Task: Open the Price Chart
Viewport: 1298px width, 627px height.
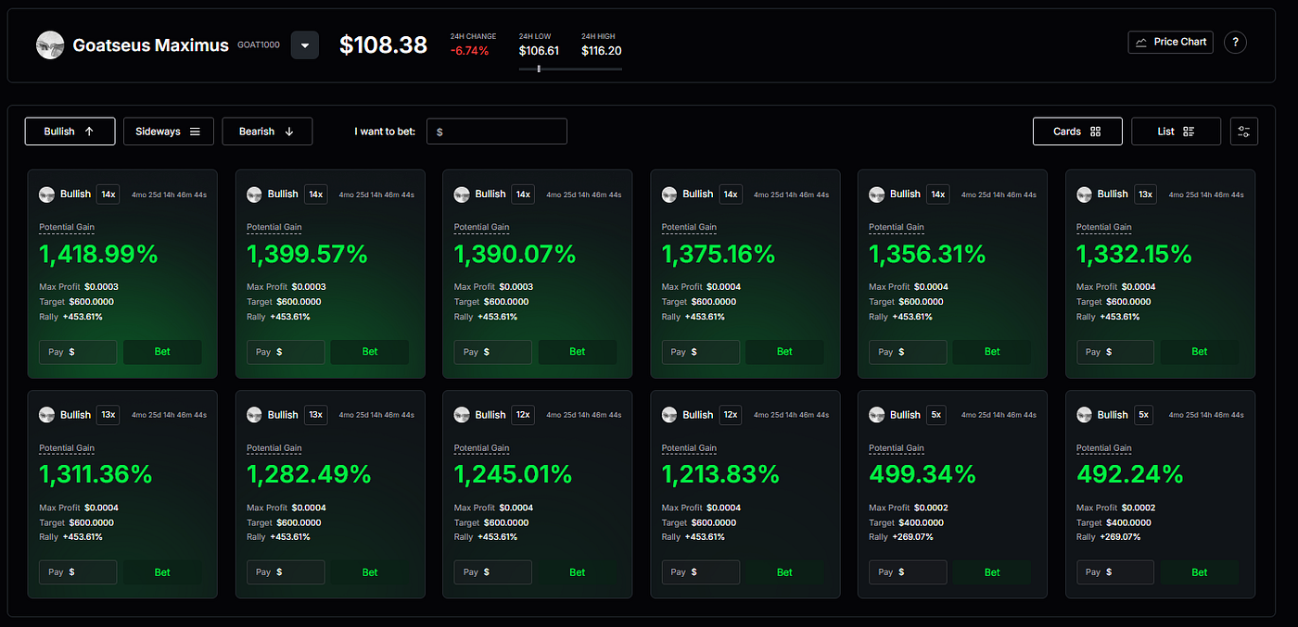Action: click(x=1171, y=42)
